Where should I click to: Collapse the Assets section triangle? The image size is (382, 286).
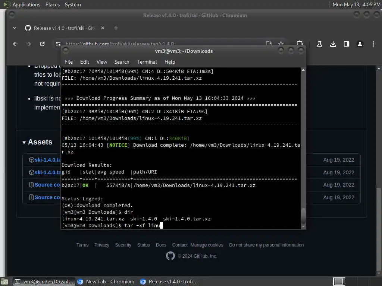(x=24, y=143)
